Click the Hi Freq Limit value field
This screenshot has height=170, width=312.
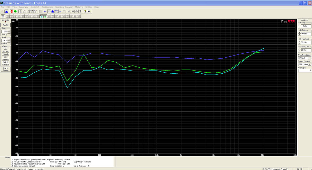pyautogui.click(x=306, y=42)
